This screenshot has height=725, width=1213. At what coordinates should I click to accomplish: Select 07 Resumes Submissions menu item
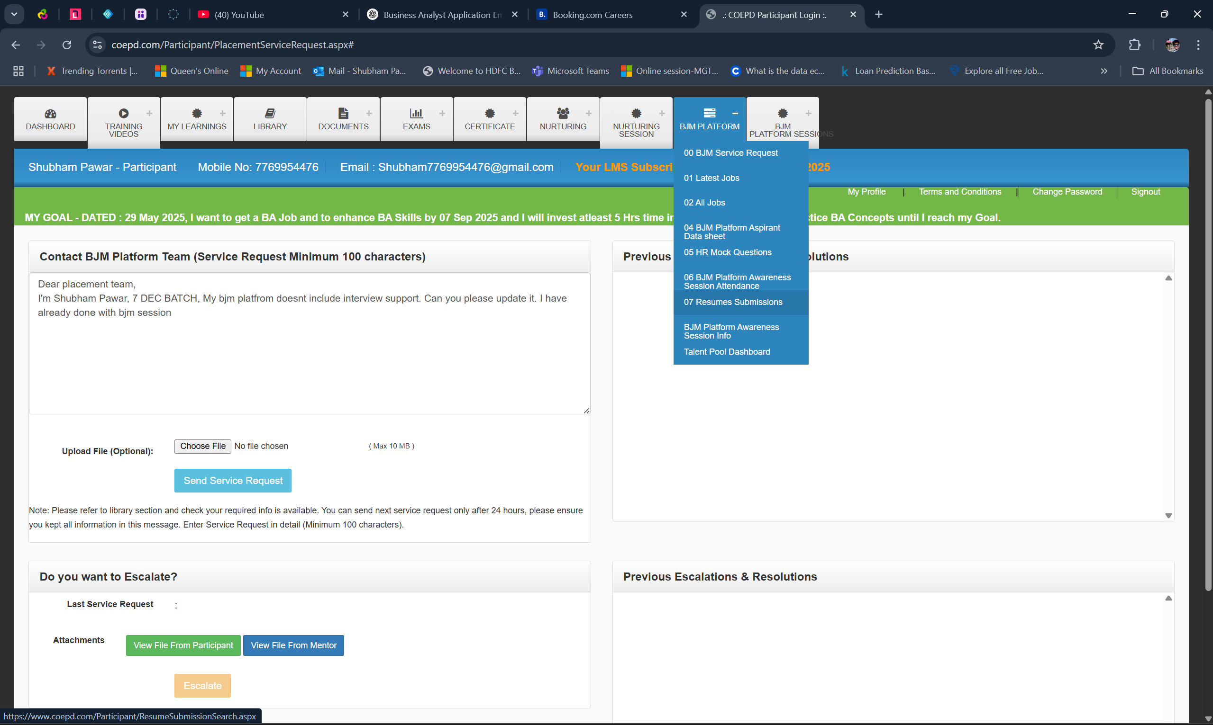point(733,302)
